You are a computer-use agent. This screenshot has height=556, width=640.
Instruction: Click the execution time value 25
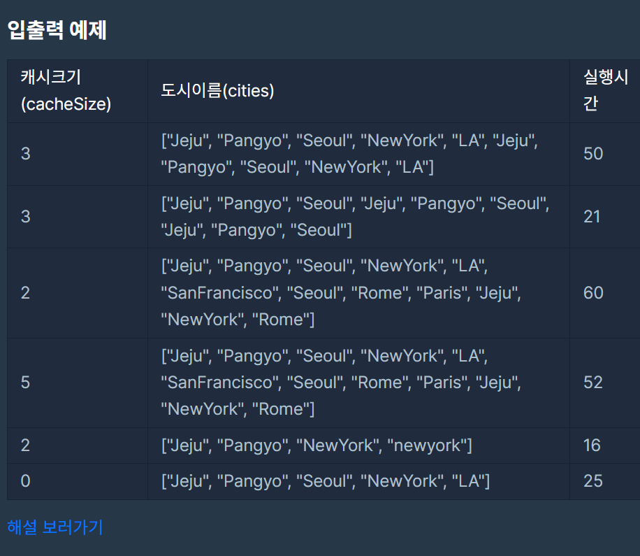(593, 481)
